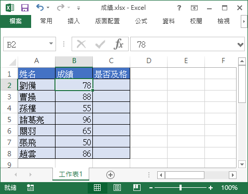Click the zoom in plus button

point(211,188)
